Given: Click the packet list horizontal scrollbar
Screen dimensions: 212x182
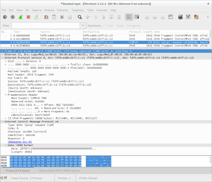Looking at the screenshot, I should point(85,48).
